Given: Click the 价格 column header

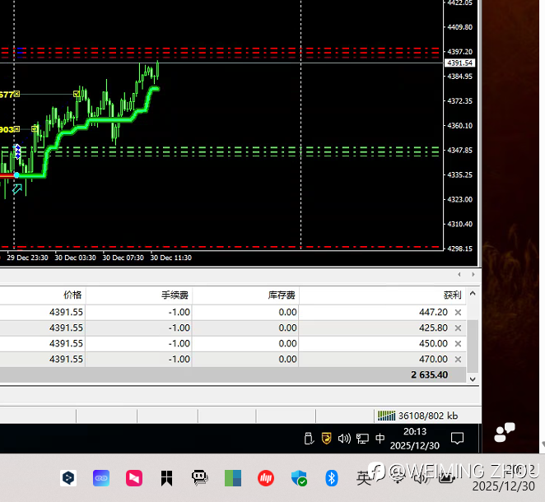Looking at the screenshot, I should tap(72, 295).
